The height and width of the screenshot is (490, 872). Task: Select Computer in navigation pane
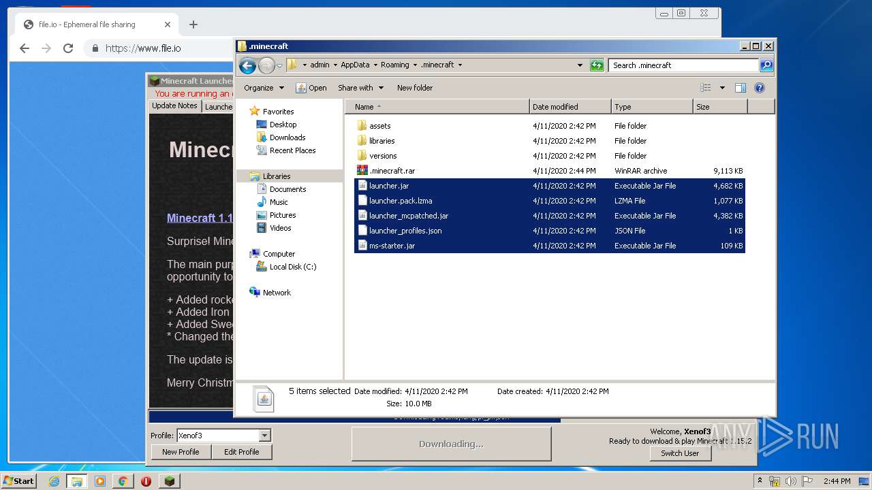[279, 254]
